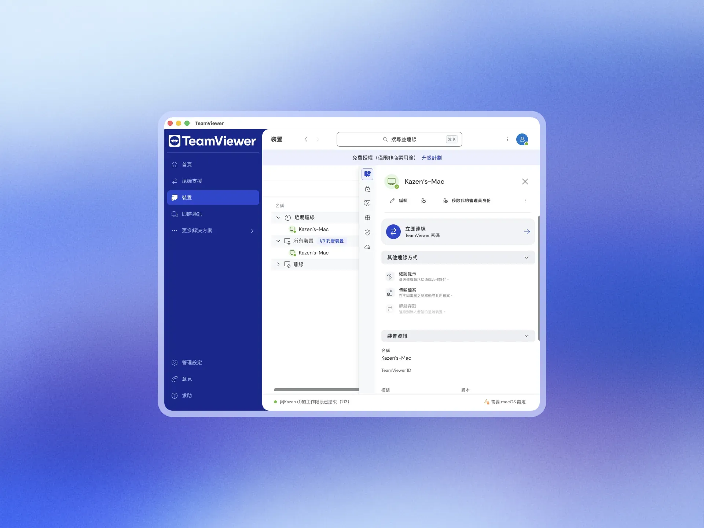
Task: Click the device icon beside 所有裝置
Action: point(287,241)
